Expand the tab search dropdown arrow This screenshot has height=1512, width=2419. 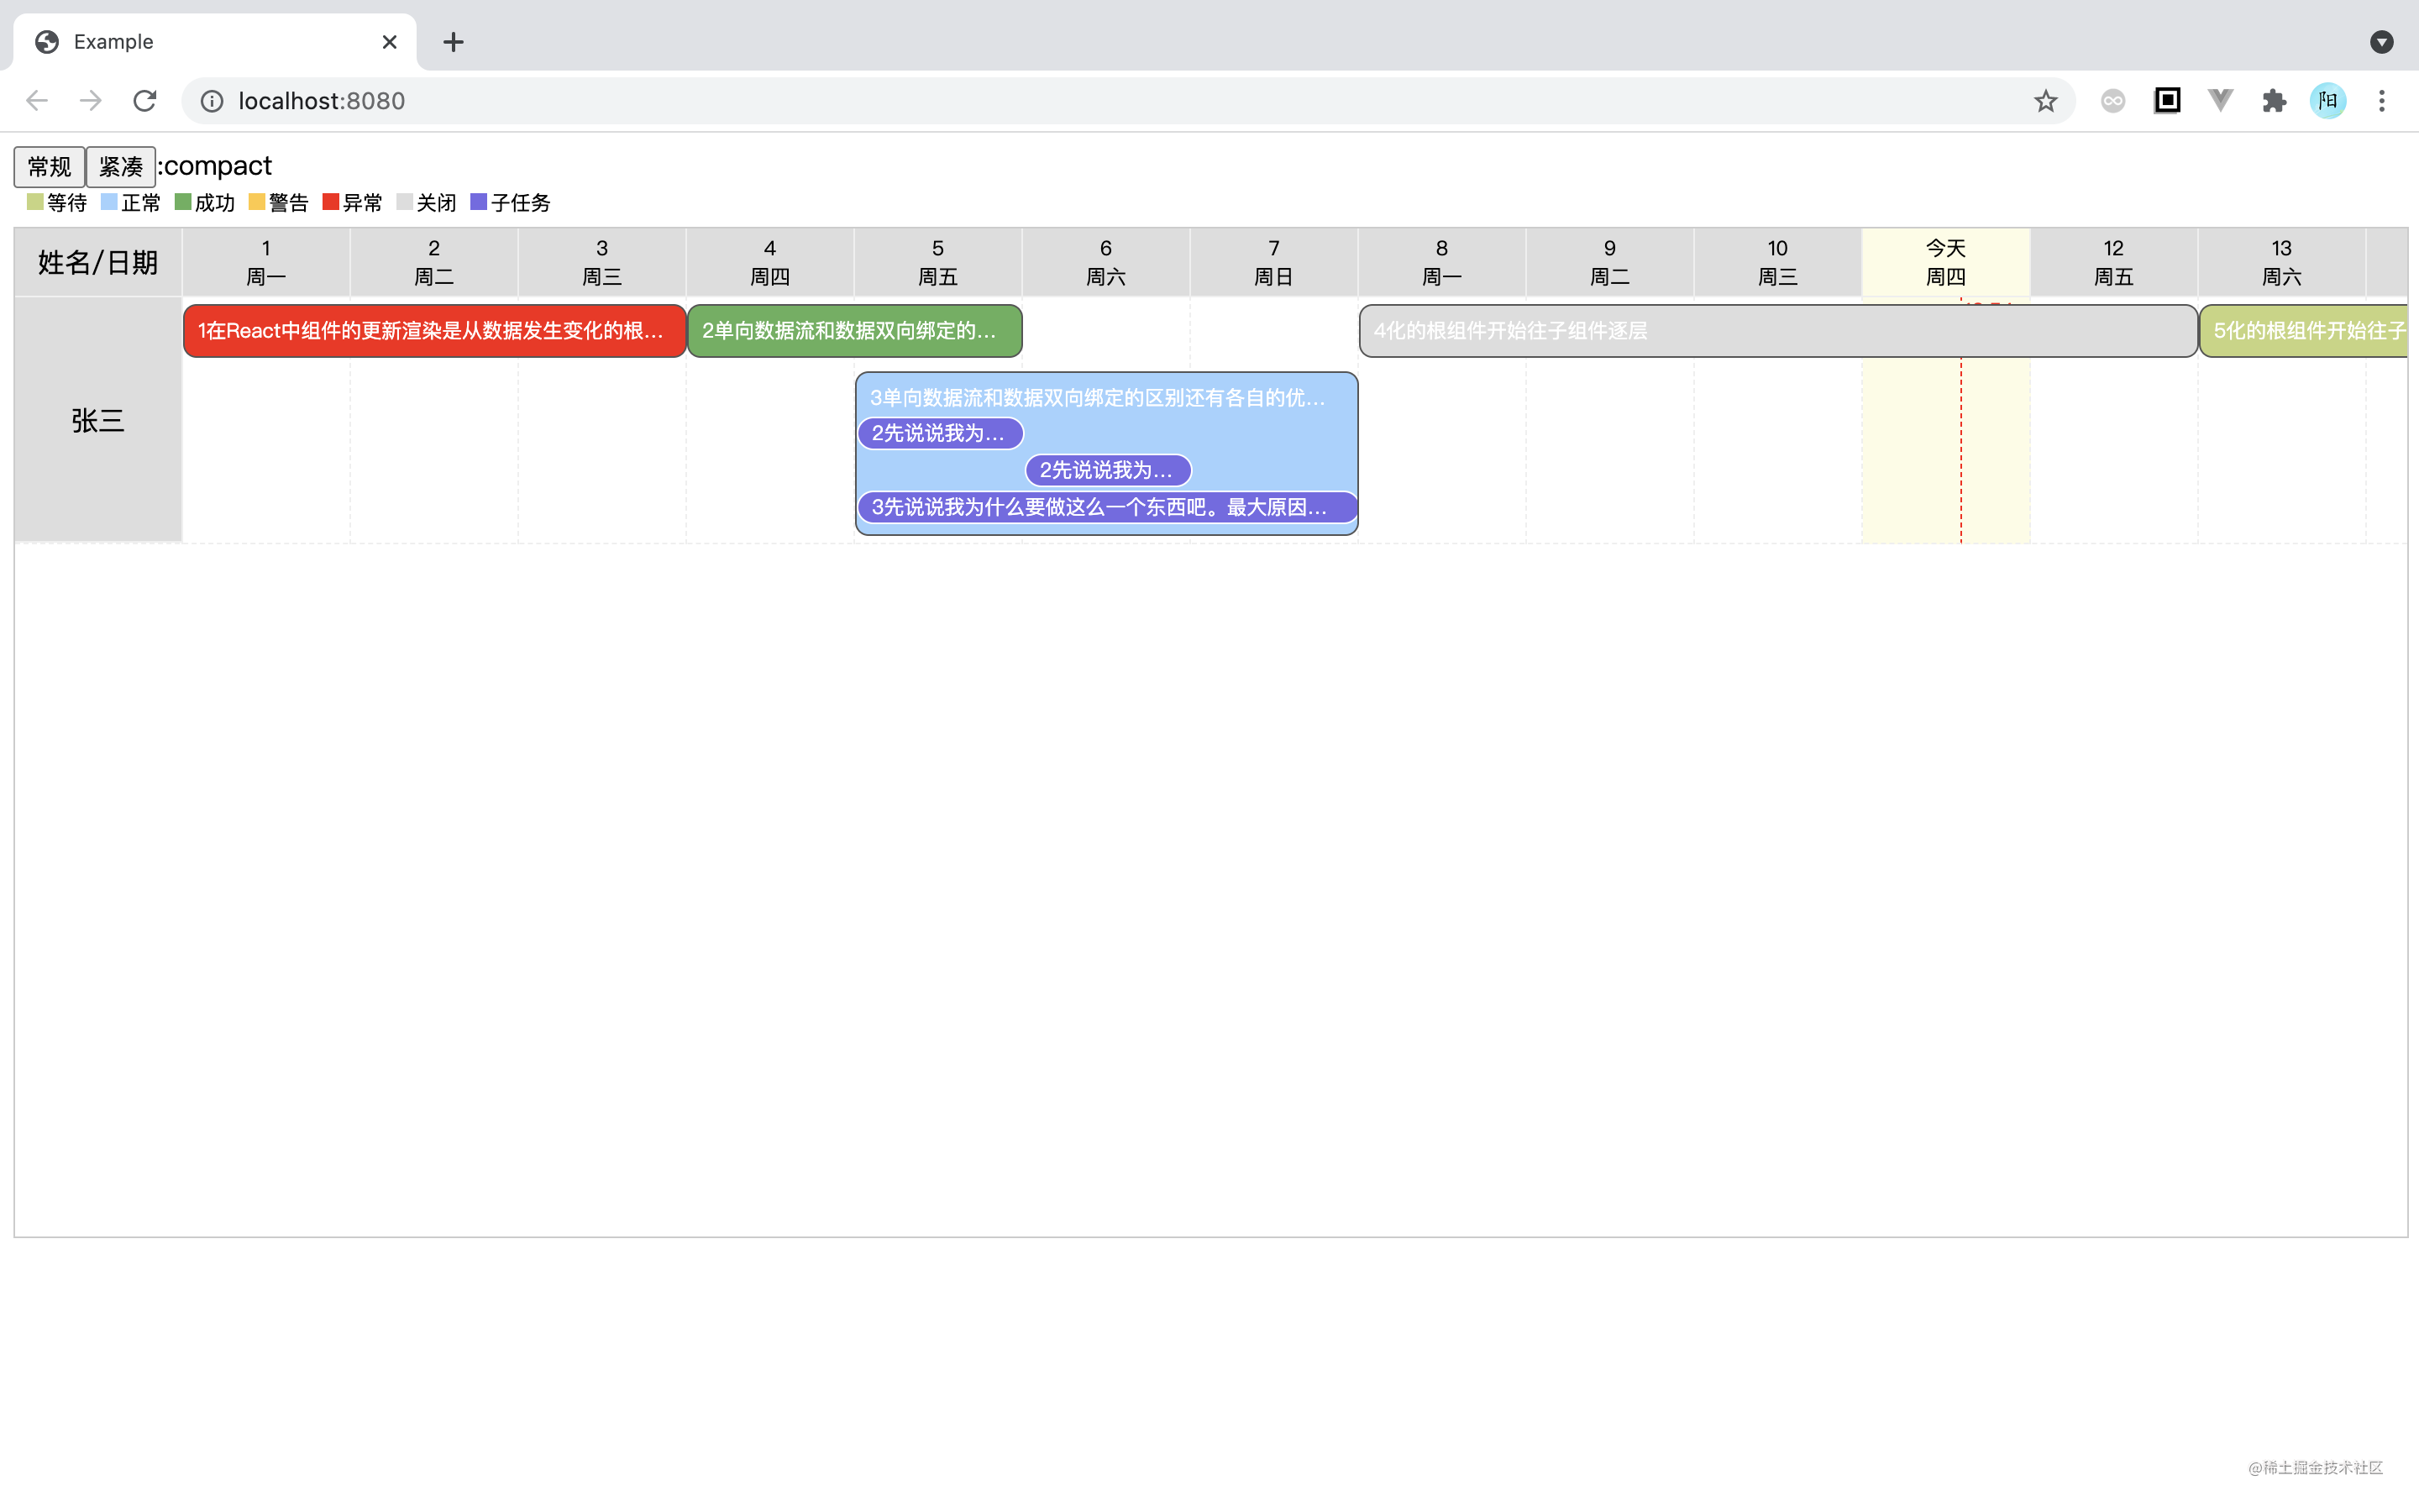coord(2382,42)
